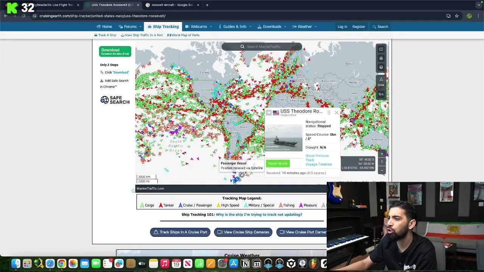Click Military / Special legend entry
This screenshot has height=272, width=484.
[x=259, y=205]
